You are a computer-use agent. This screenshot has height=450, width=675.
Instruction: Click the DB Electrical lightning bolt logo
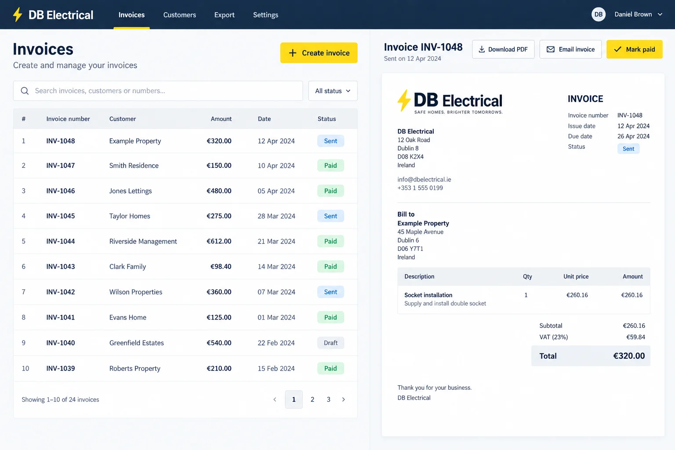pos(18,15)
